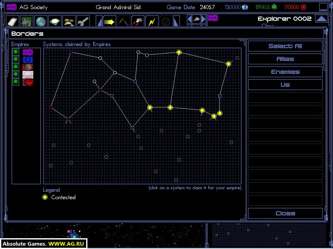Select the blue ring empire emblem
This screenshot has width=333, height=249.
(x=28, y=59)
